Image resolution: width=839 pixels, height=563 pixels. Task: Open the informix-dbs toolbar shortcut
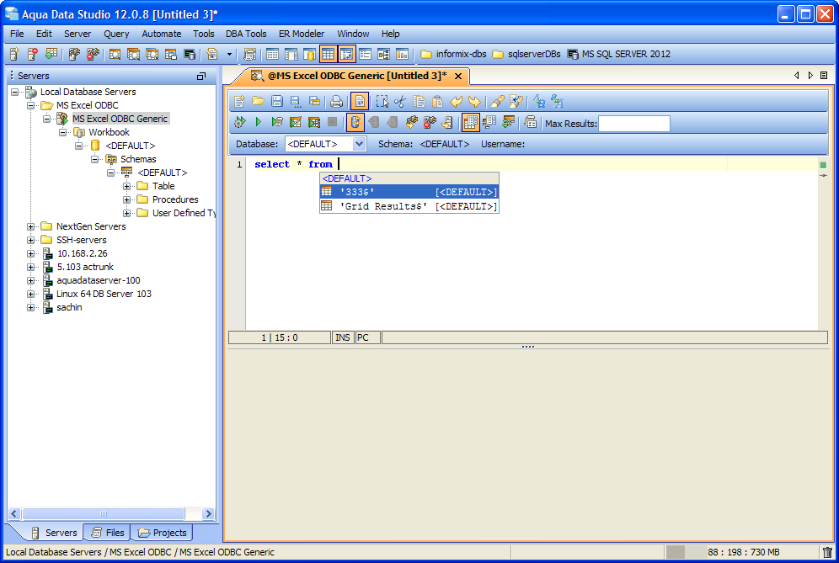(453, 54)
